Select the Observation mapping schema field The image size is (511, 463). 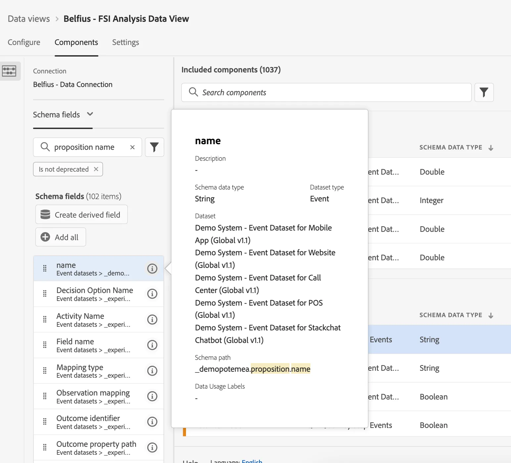pyautogui.click(x=99, y=396)
